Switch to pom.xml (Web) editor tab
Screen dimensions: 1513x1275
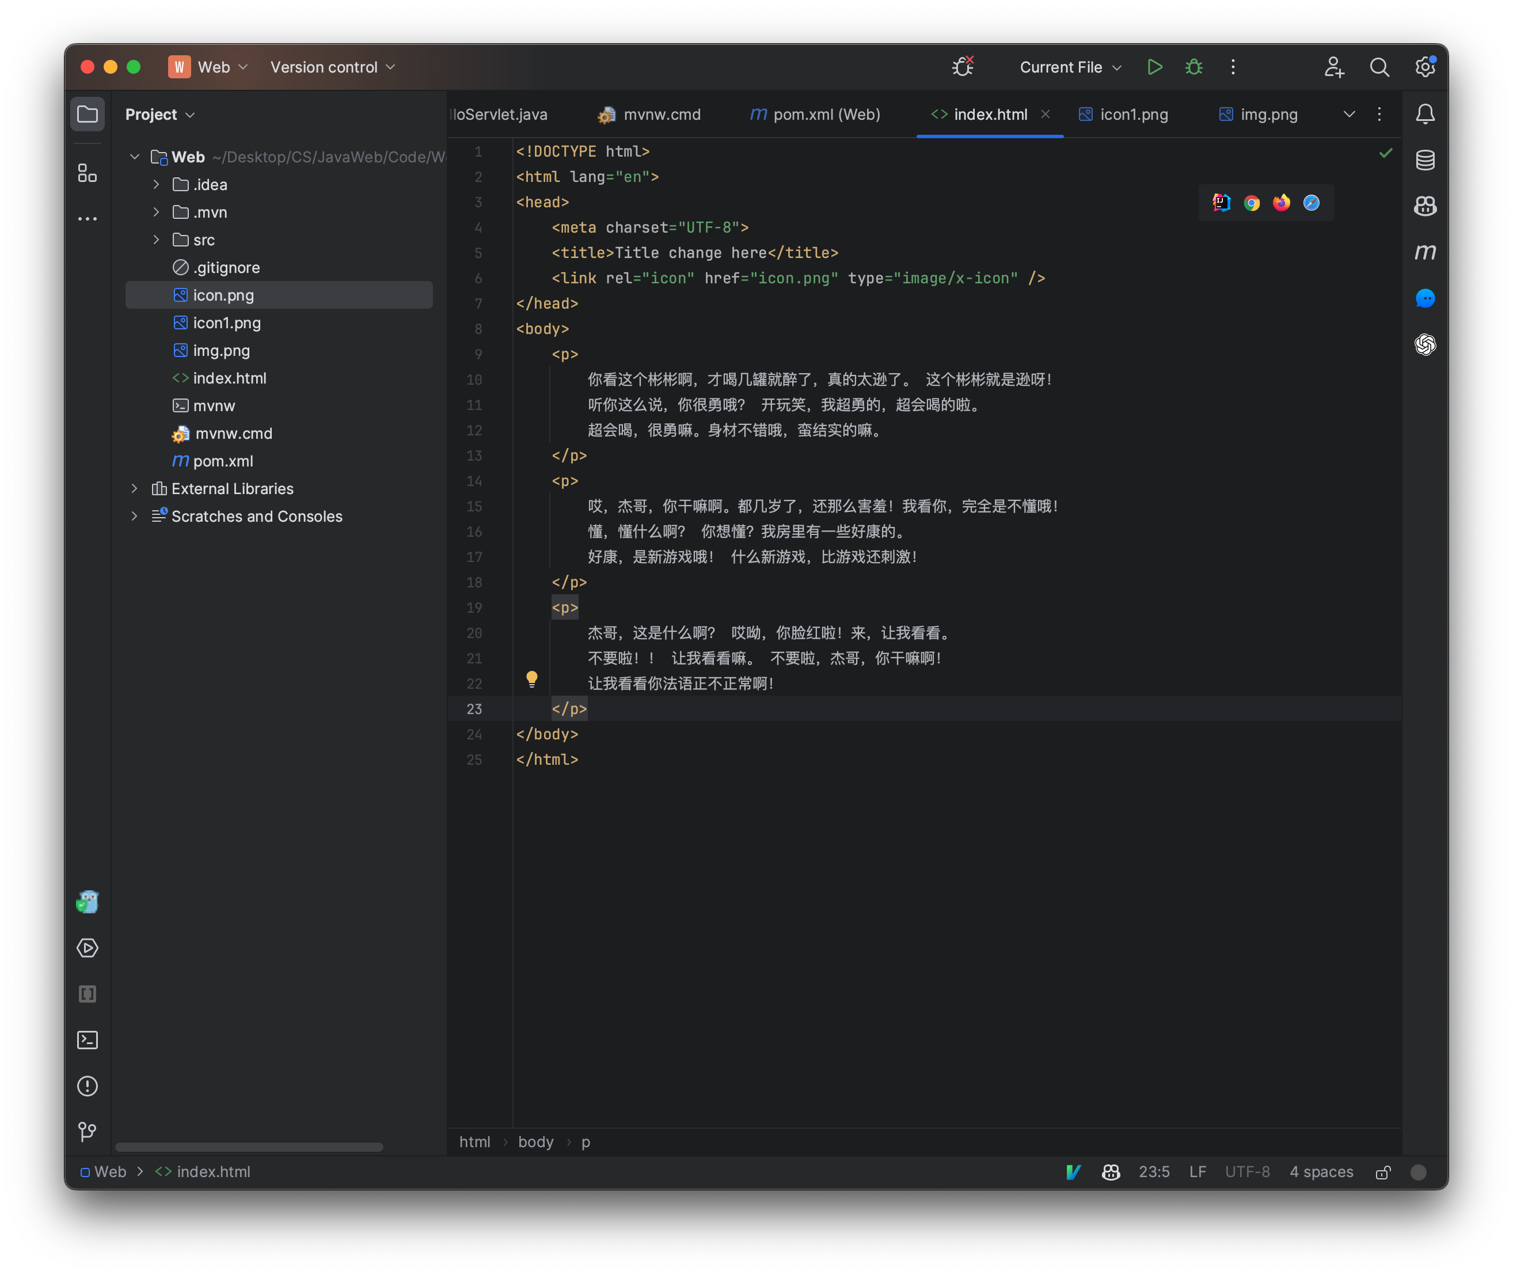click(815, 114)
